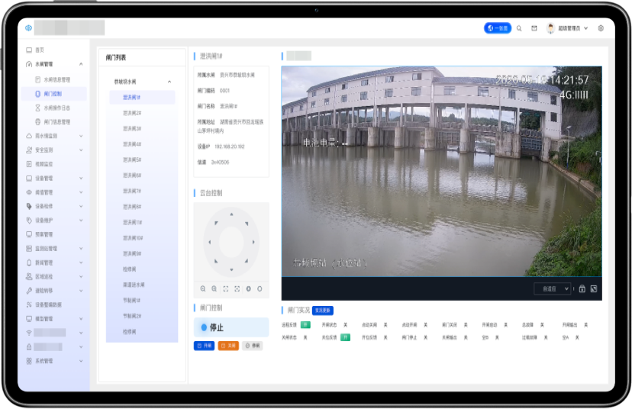Select 渠道进水闸 in the gate list
This screenshot has height=409, width=632.
142,285
